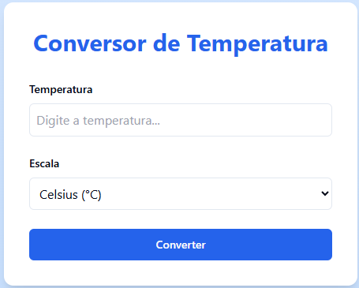
Task: Click the Converter button
Action: [x=181, y=245]
